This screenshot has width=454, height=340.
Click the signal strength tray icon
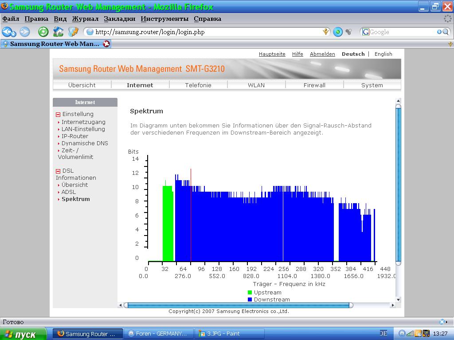pyautogui.click(x=410, y=333)
